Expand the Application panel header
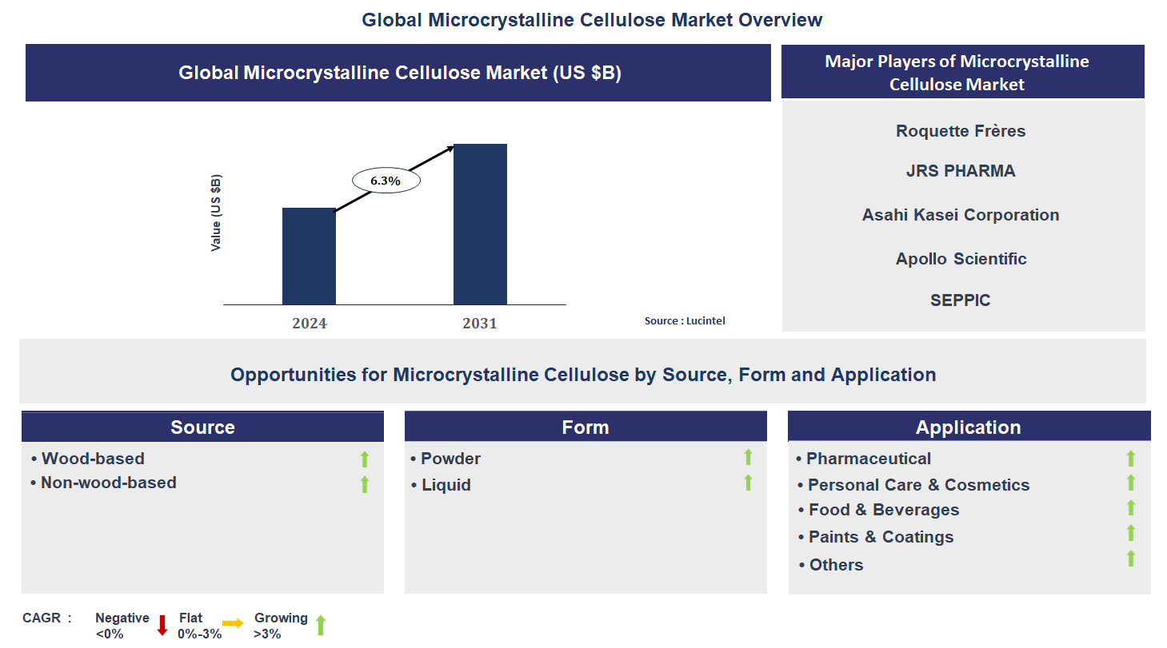Viewport: 1167px width, 648px height. (969, 427)
